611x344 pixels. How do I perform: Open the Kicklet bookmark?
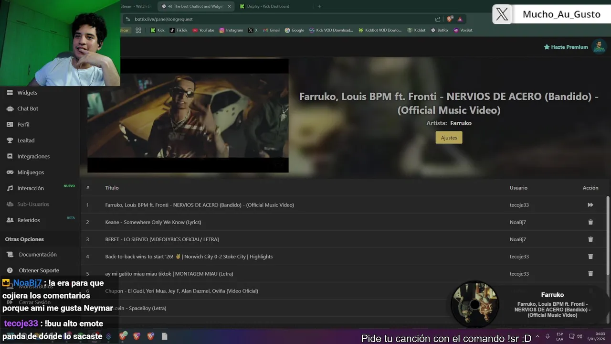(x=416, y=30)
